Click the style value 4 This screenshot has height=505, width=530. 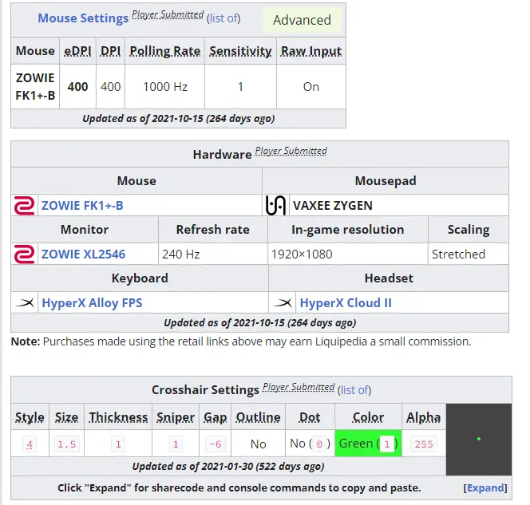30,444
